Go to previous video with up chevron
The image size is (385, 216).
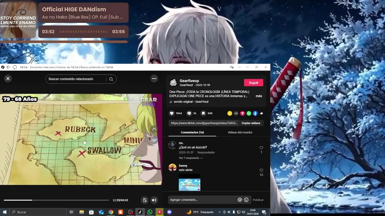point(154,129)
